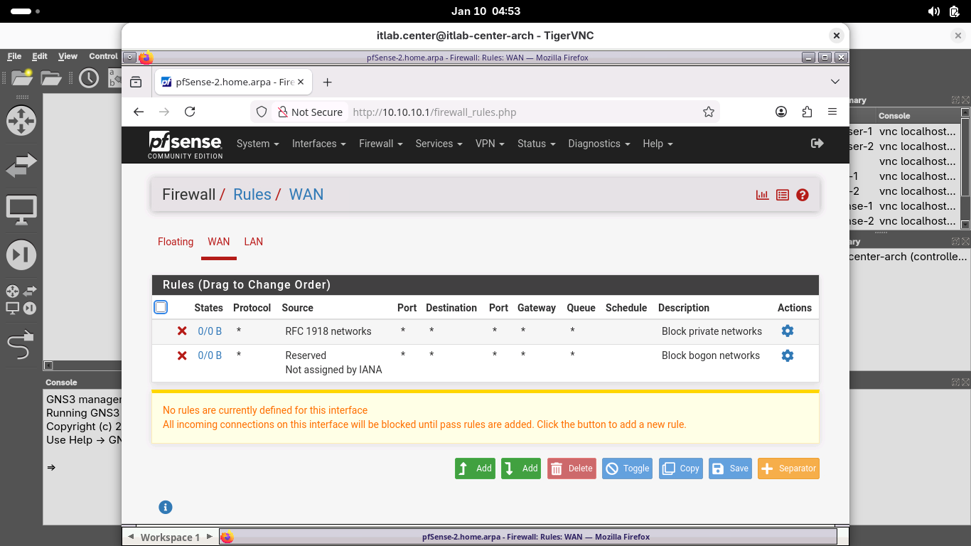Click the Firefox URL address field
971x546 pixels.
[522, 112]
